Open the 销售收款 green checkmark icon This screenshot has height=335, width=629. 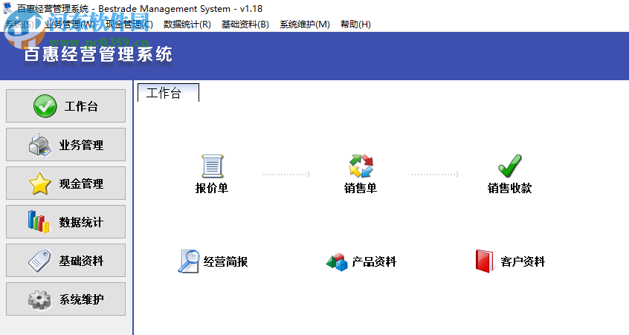coord(510,166)
